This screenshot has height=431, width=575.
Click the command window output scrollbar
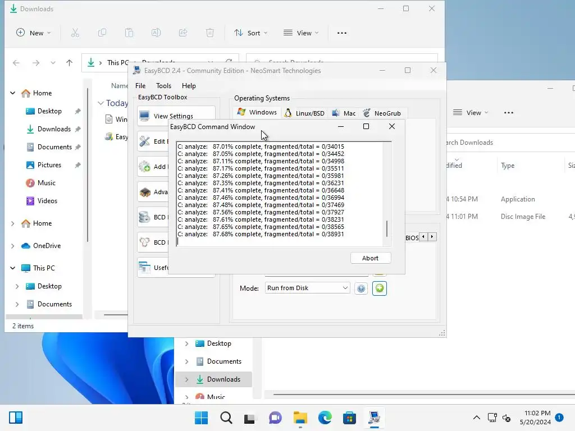point(387,229)
